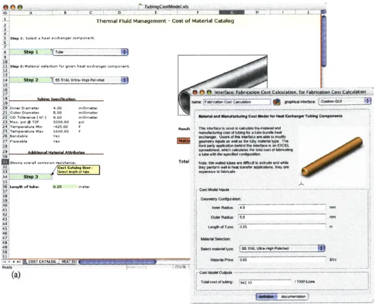Click the Max. psi value 3200.00 cell
The width and height of the screenshot is (377, 304).
tap(61, 122)
